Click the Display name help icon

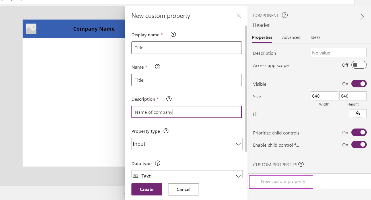(173, 34)
